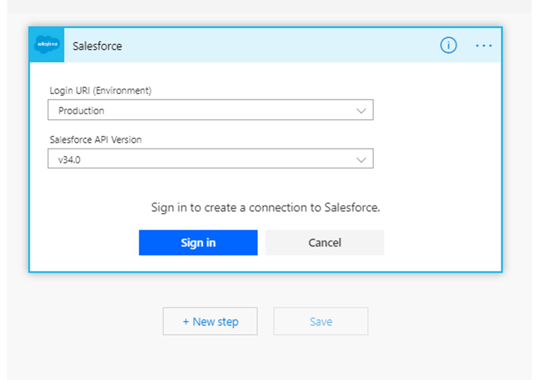Cancel the Salesforce connection
The image size is (539, 380).
[325, 242]
